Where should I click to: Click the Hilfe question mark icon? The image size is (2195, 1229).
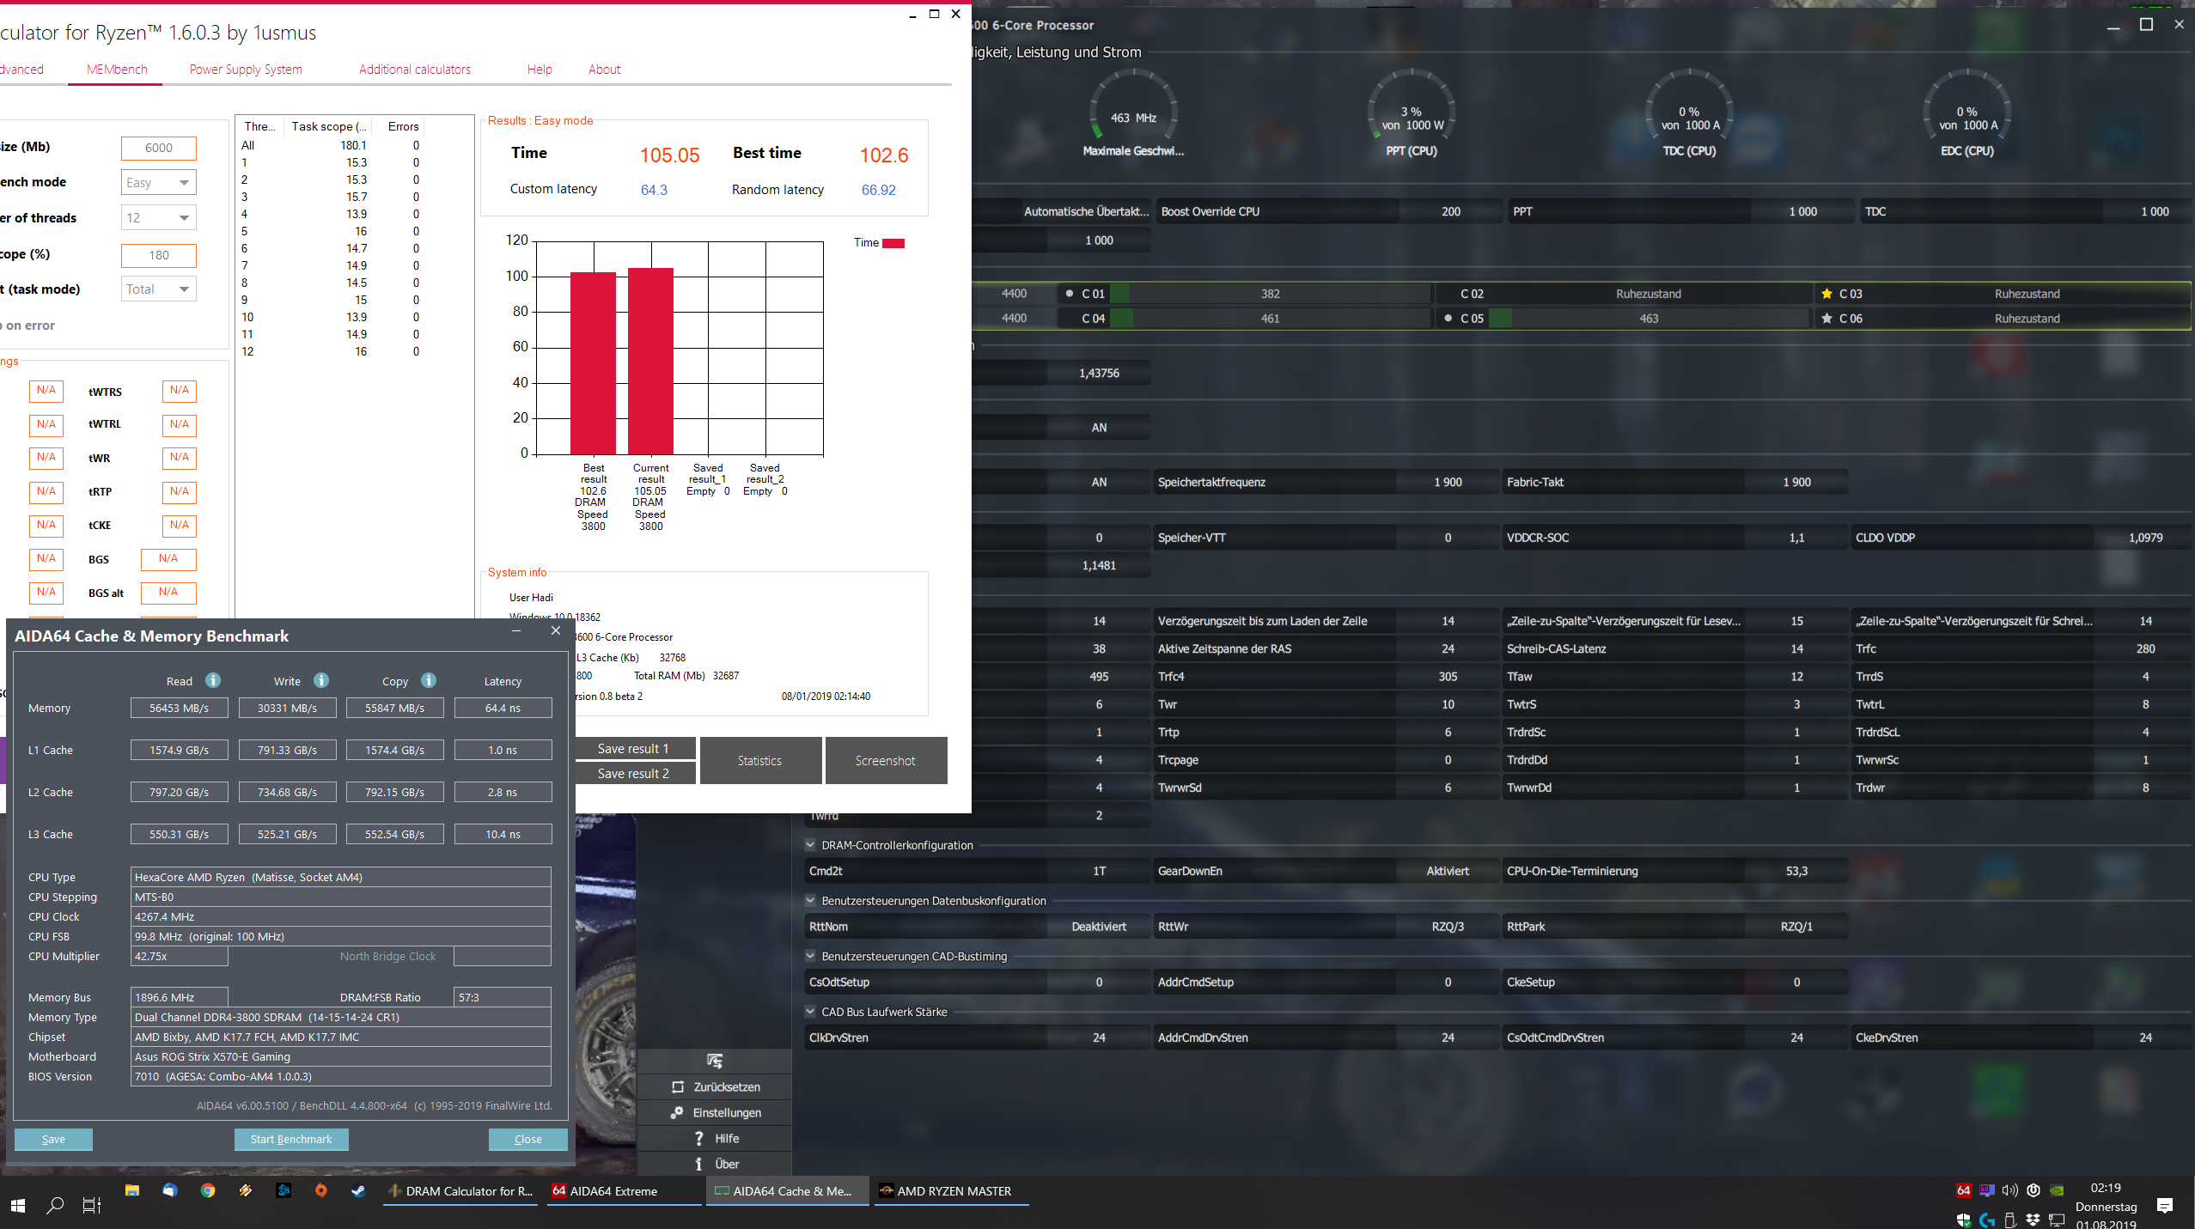(698, 1138)
